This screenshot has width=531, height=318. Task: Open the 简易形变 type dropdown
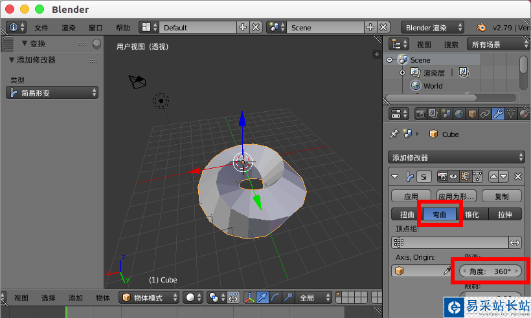tap(52, 92)
